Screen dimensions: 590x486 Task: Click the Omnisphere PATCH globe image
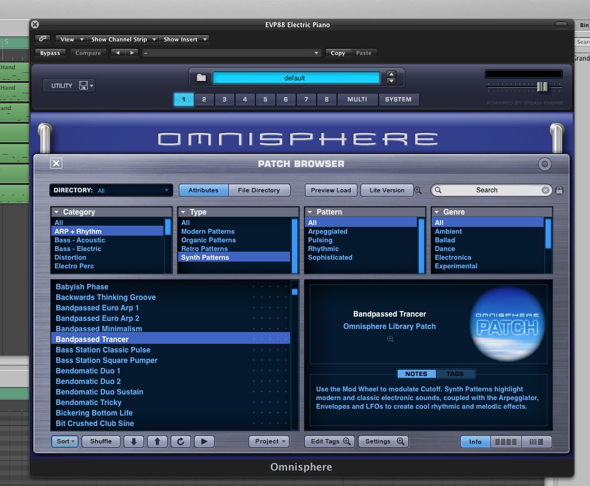[x=507, y=324]
